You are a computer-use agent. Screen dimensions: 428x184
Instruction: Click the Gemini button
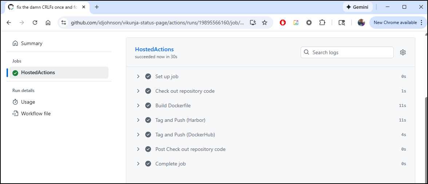(x=357, y=7)
